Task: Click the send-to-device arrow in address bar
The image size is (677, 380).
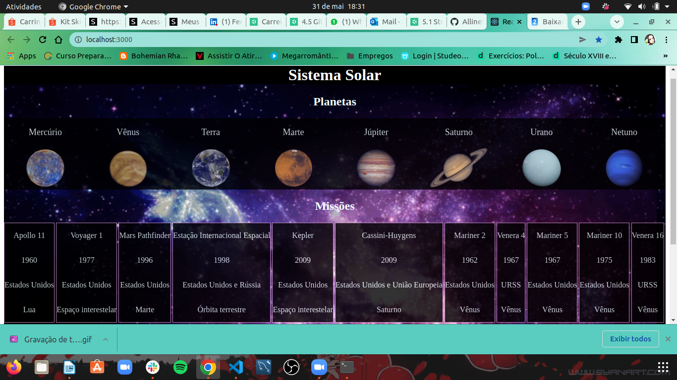Action: 582,39
